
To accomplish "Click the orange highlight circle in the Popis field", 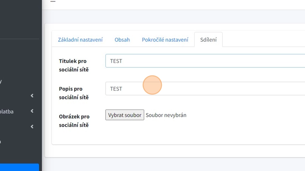I will point(152,85).
